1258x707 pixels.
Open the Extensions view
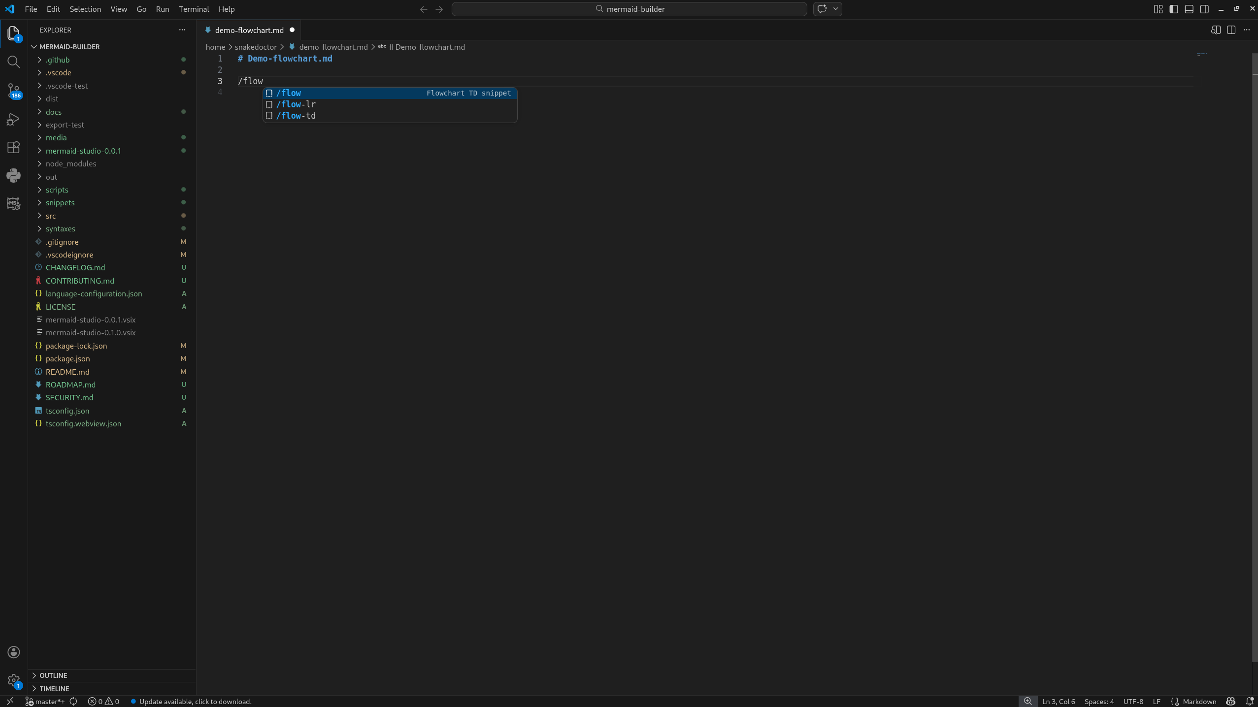(x=13, y=147)
